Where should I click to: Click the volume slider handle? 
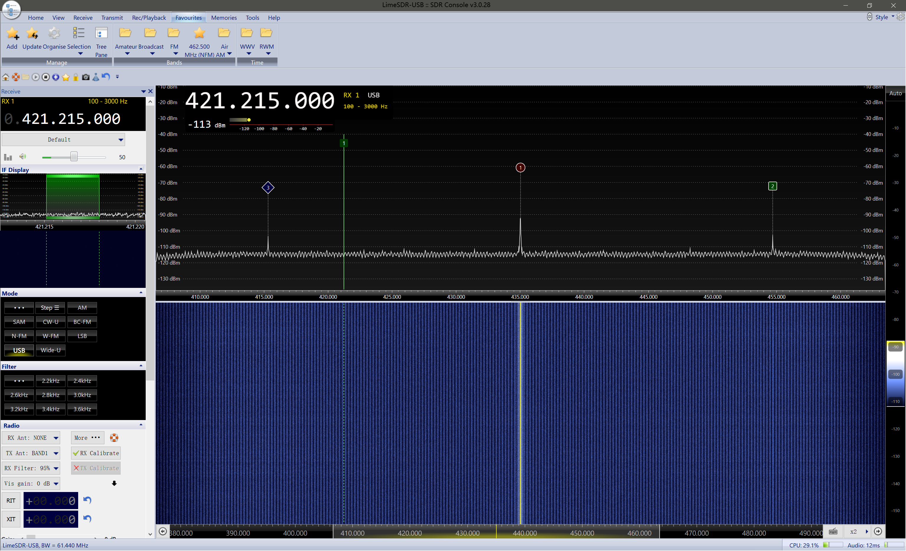[x=74, y=157]
